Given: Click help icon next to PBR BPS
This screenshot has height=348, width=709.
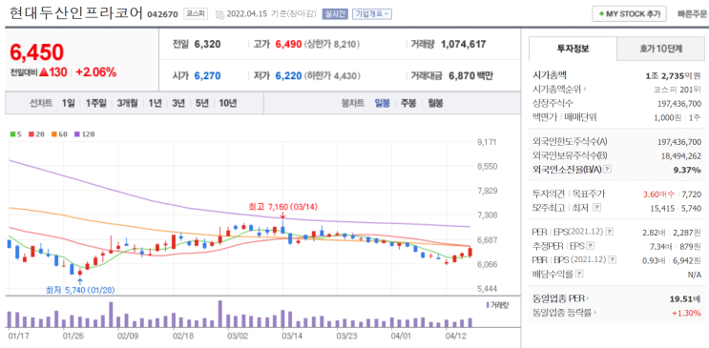Looking at the screenshot, I should (613, 260).
